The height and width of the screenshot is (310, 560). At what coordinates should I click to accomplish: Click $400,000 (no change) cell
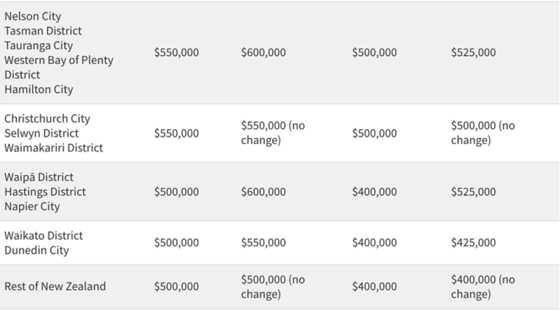[483, 287]
